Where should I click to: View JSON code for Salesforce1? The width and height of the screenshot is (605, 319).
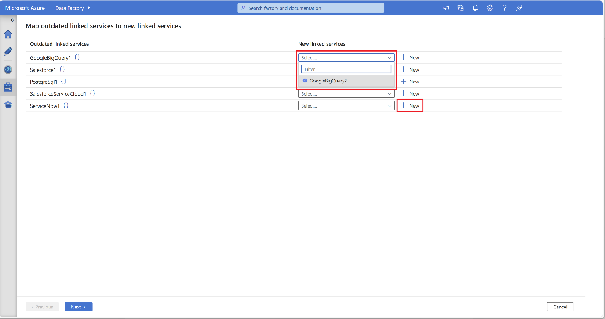(62, 70)
